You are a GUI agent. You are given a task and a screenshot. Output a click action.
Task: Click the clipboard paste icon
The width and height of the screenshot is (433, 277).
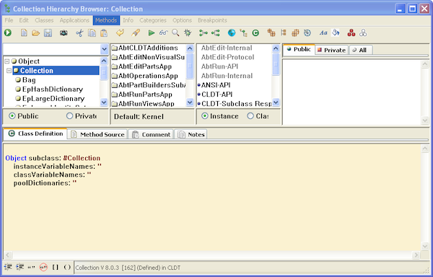[x=104, y=33]
